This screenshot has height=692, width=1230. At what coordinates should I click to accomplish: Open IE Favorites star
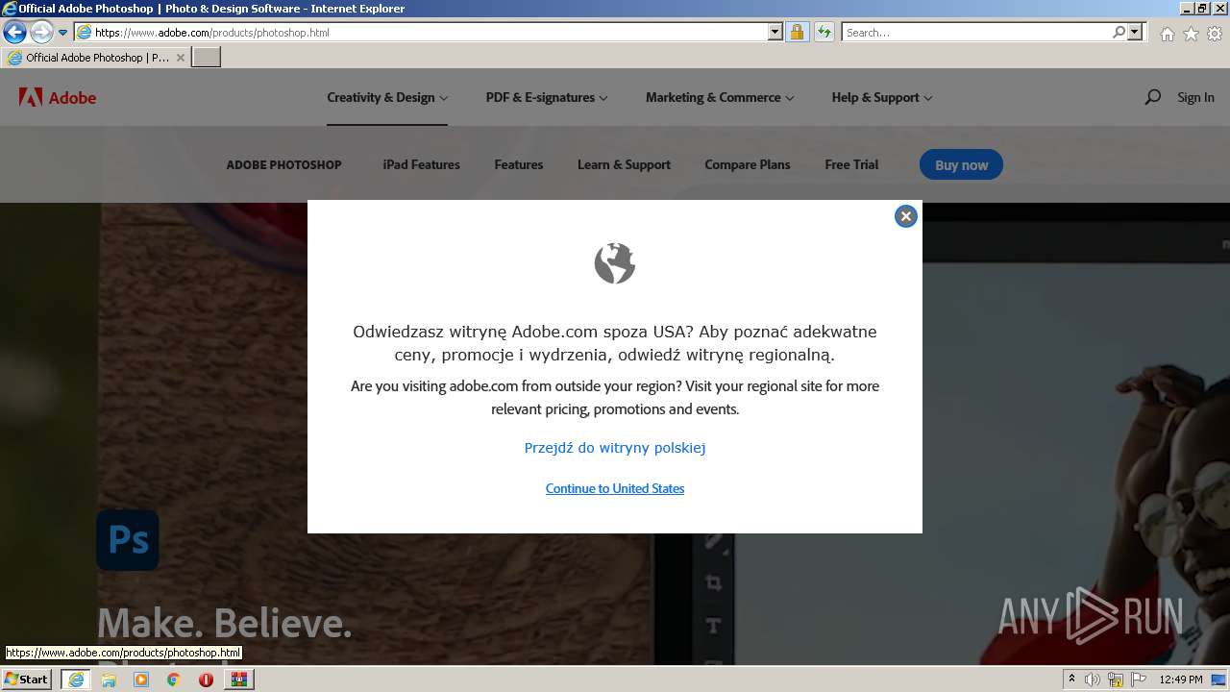(x=1191, y=34)
